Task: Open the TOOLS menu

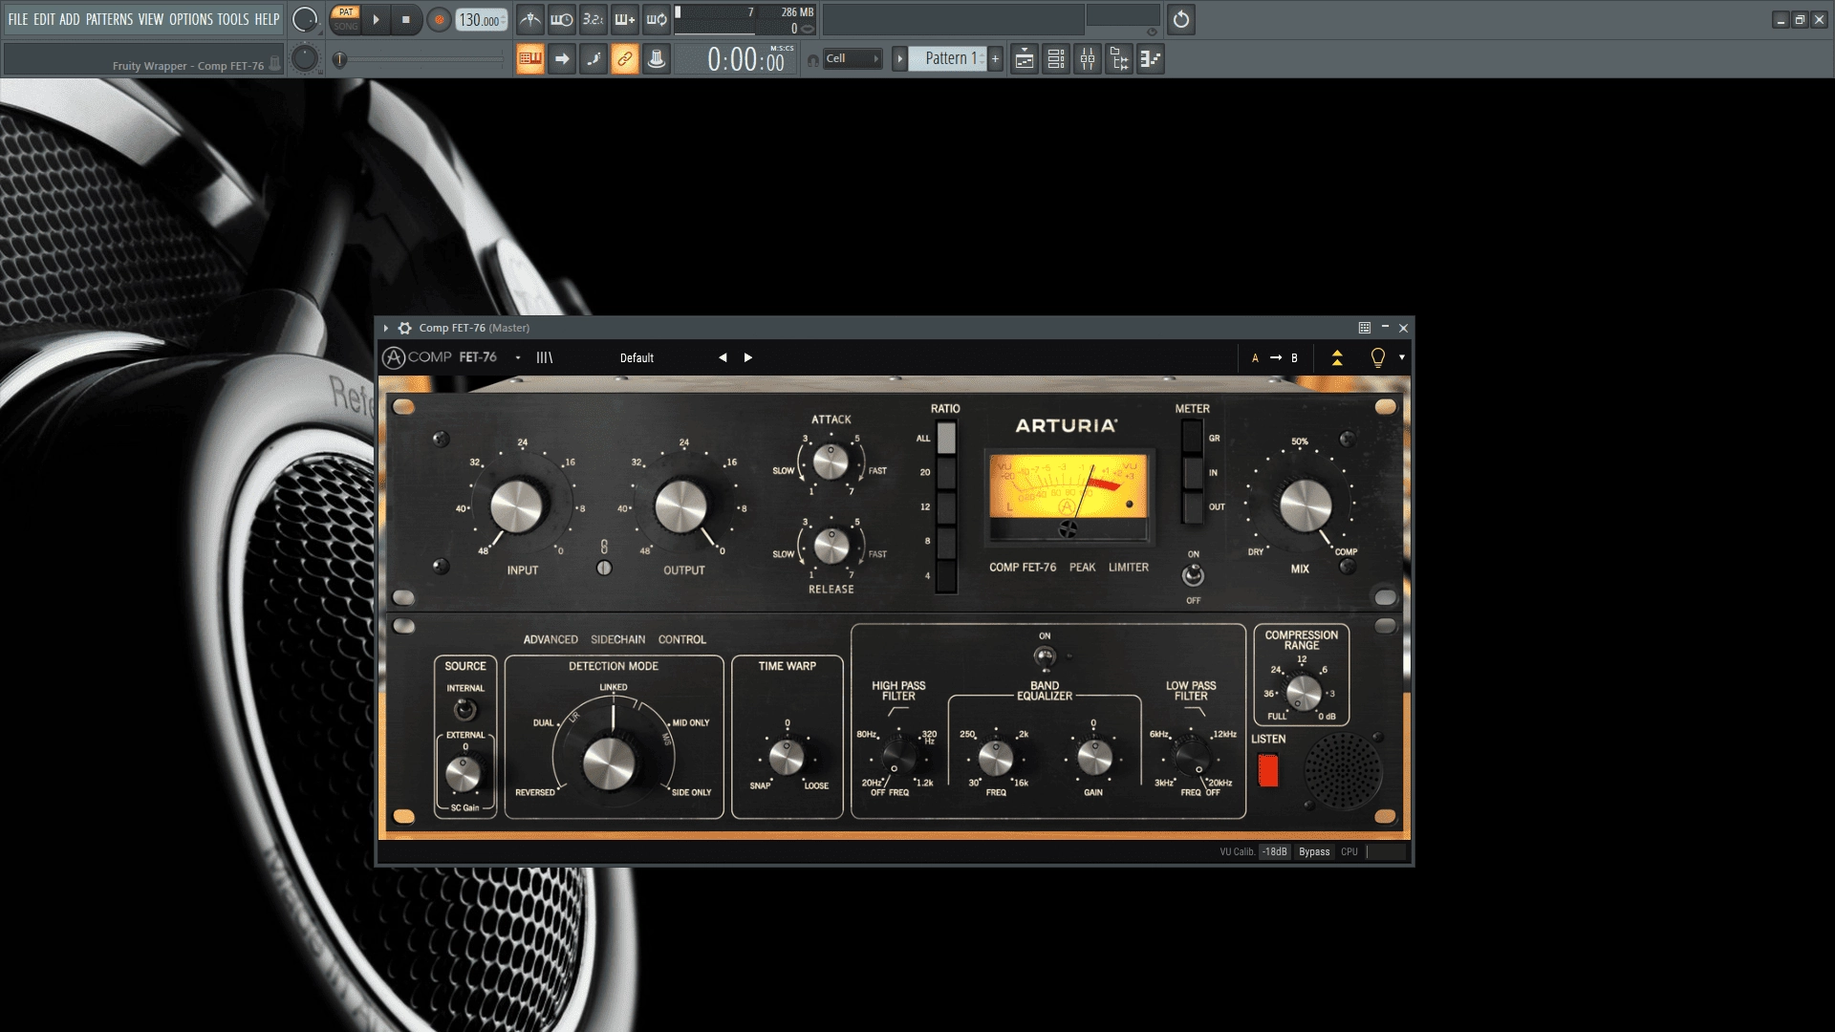Action: pyautogui.click(x=233, y=19)
